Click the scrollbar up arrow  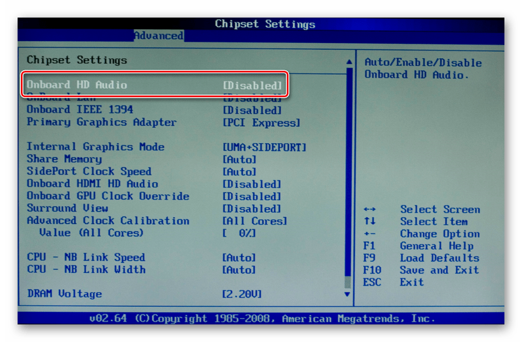[x=349, y=61]
